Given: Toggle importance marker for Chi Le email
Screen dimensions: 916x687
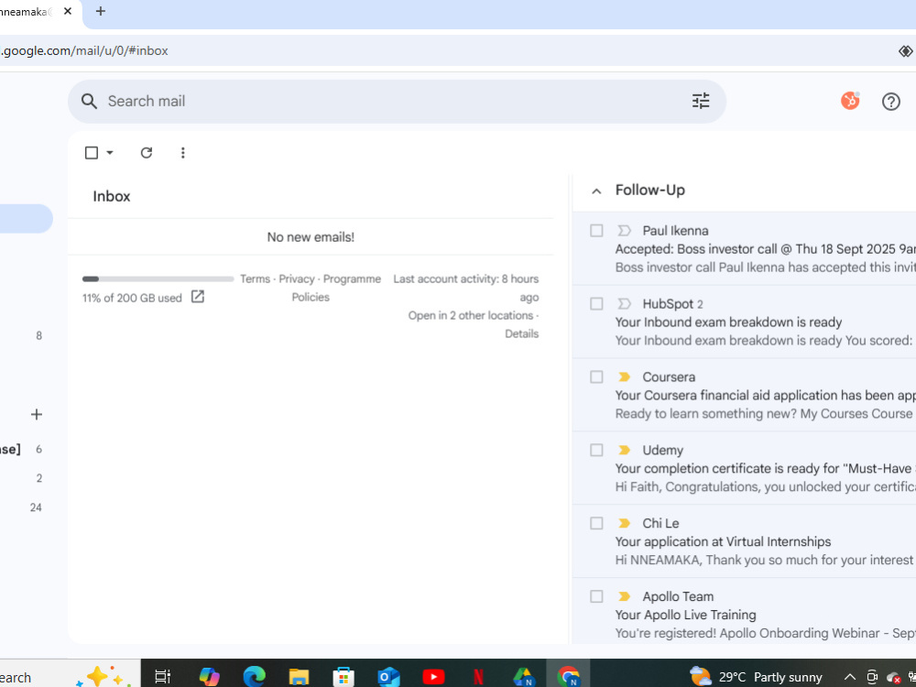Looking at the screenshot, I should [x=624, y=523].
